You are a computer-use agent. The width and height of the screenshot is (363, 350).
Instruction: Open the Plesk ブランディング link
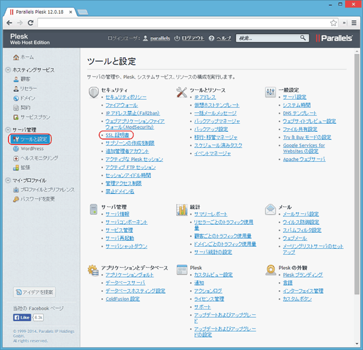pos(302,275)
